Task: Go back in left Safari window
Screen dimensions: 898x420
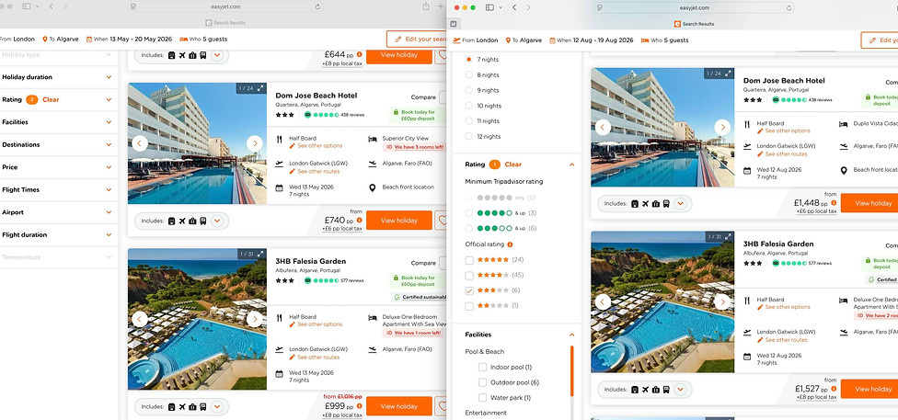Action: coord(51,6)
